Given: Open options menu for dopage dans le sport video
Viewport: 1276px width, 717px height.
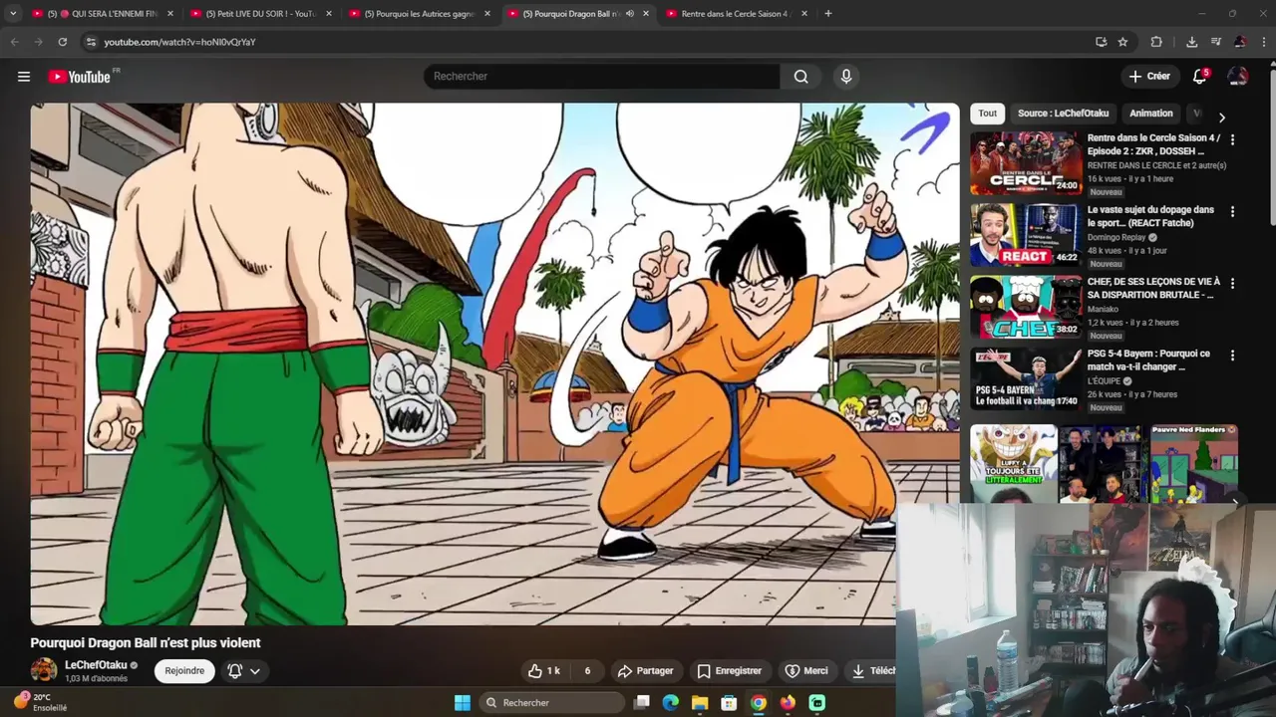Looking at the screenshot, I should pyautogui.click(x=1232, y=212).
